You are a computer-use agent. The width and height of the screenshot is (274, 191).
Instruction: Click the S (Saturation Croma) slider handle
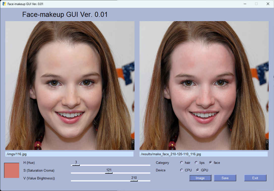coord(109,173)
